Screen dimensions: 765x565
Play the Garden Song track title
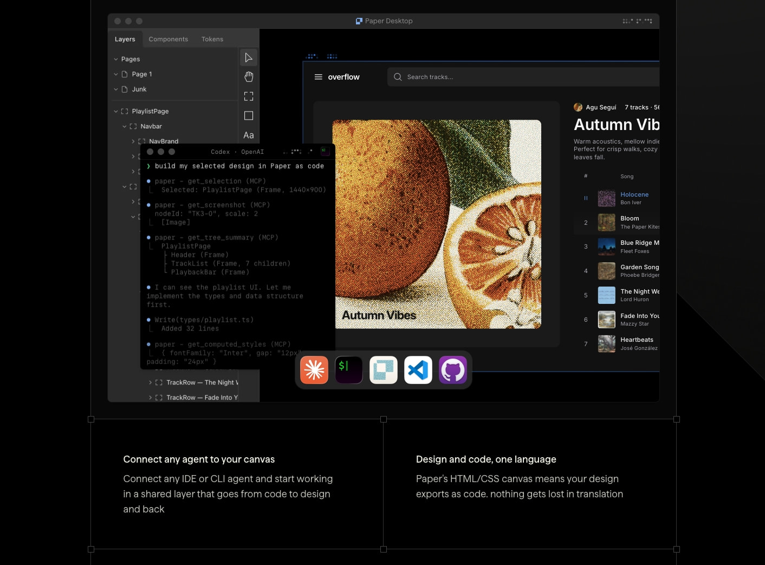coord(640,267)
